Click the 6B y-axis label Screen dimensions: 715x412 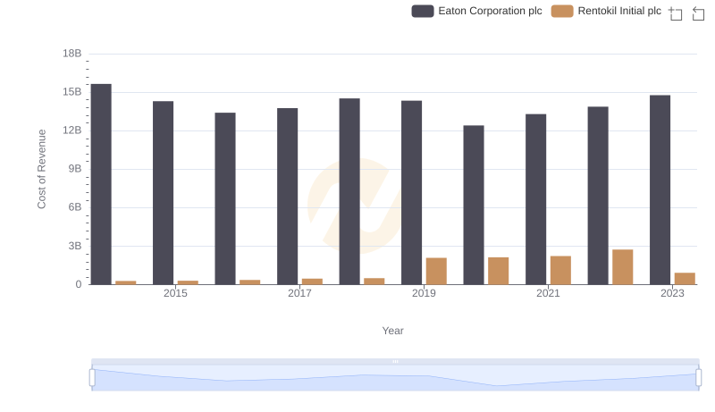click(x=75, y=207)
